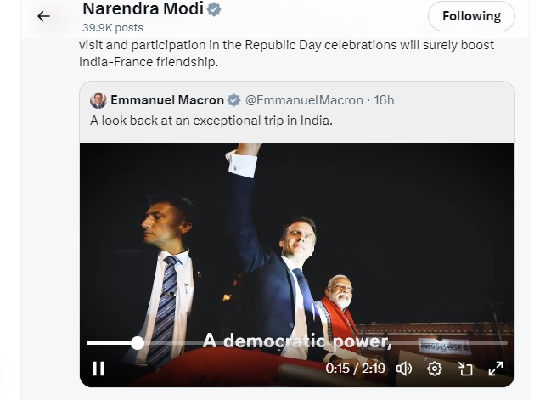
Task: Open Emmanuel Macron's profile avatar
Action: coord(98,100)
